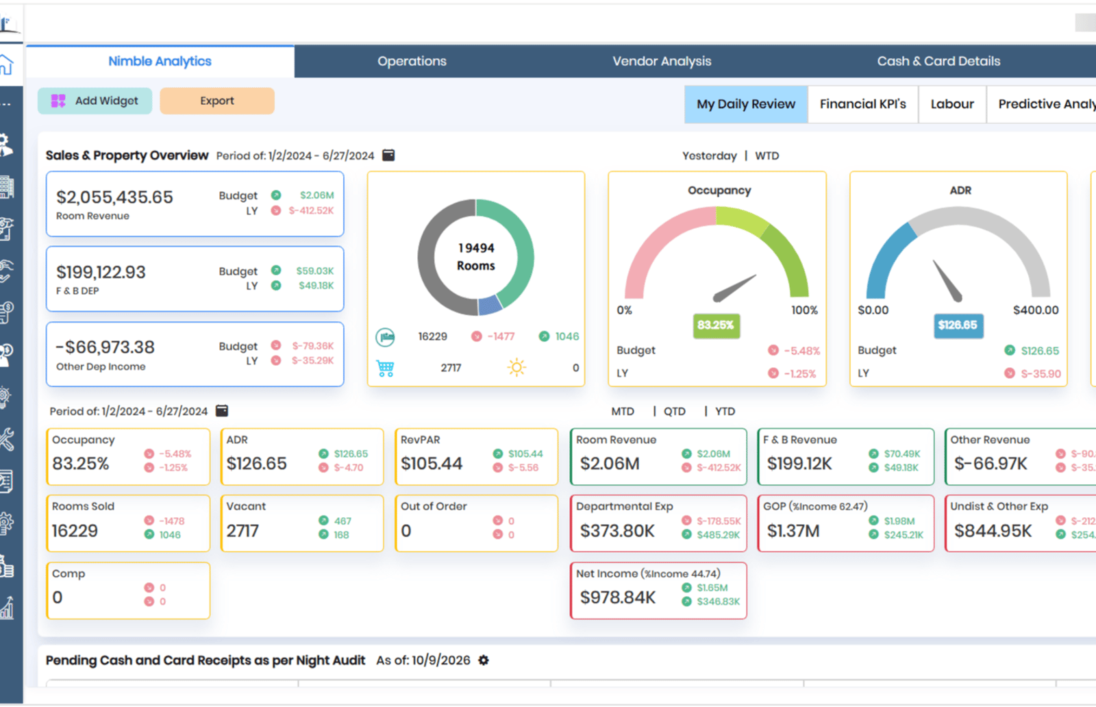Click the 19494 Rooms donut chart center
1096x707 pixels.
(476, 257)
